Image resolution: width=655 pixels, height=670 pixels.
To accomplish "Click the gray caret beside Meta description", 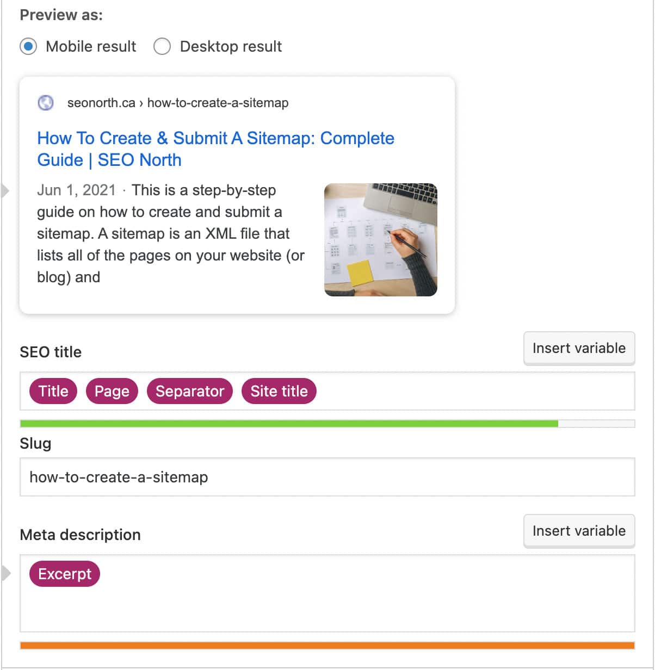I will click(x=5, y=573).
